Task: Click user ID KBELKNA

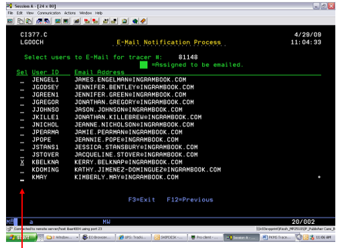Action: tap(46, 162)
